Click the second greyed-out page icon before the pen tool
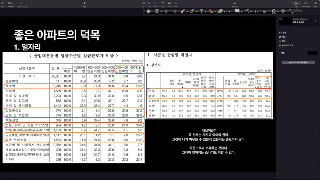The width and height of the screenshot is (320, 180). [175, 11]
